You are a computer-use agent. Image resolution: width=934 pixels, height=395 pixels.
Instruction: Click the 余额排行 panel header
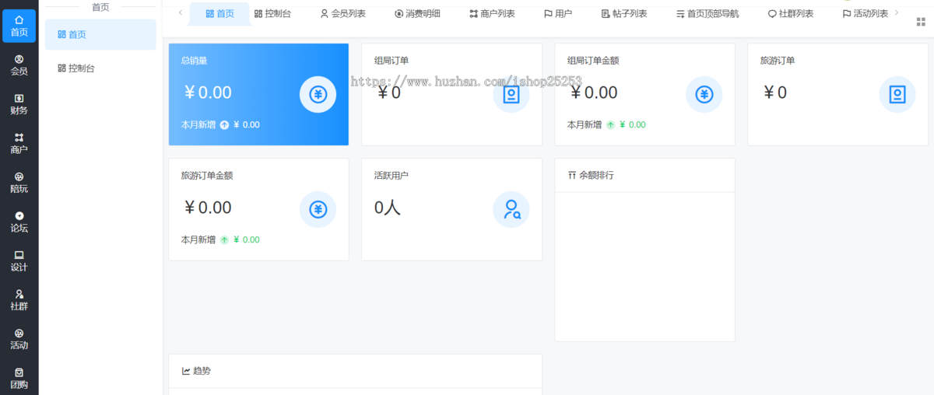[x=644, y=175]
